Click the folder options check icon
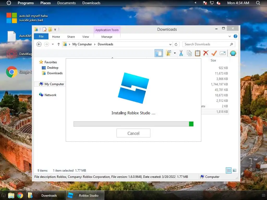Viewport: 267px width, 200px height. (x=169, y=53)
